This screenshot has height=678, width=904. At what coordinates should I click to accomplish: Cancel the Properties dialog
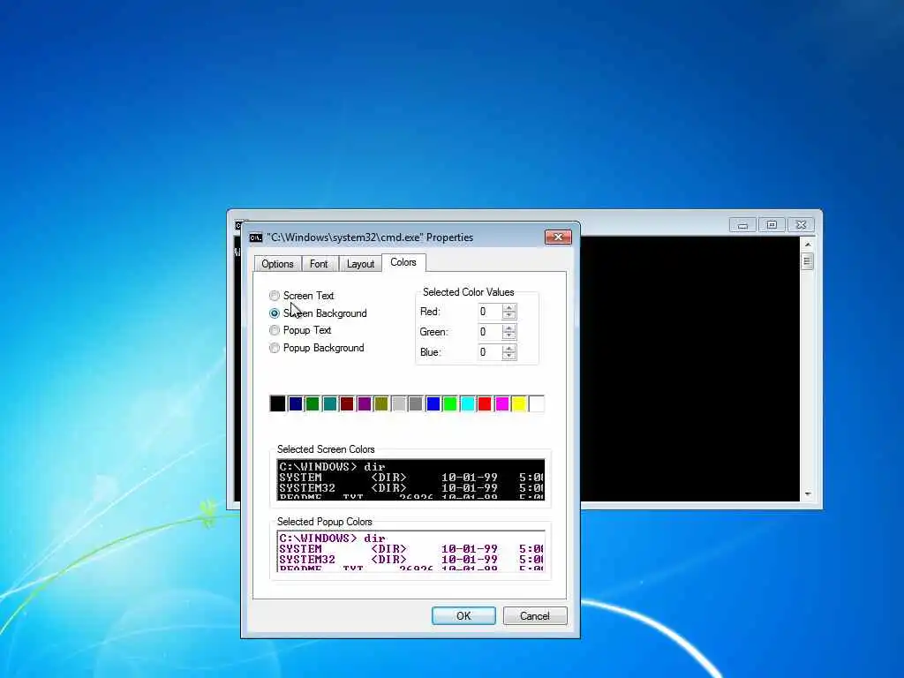coord(535,615)
